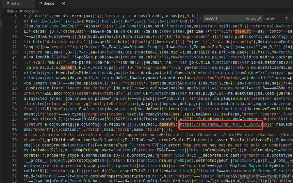Click "cacheBust" string on line 9

click(73, 31)
